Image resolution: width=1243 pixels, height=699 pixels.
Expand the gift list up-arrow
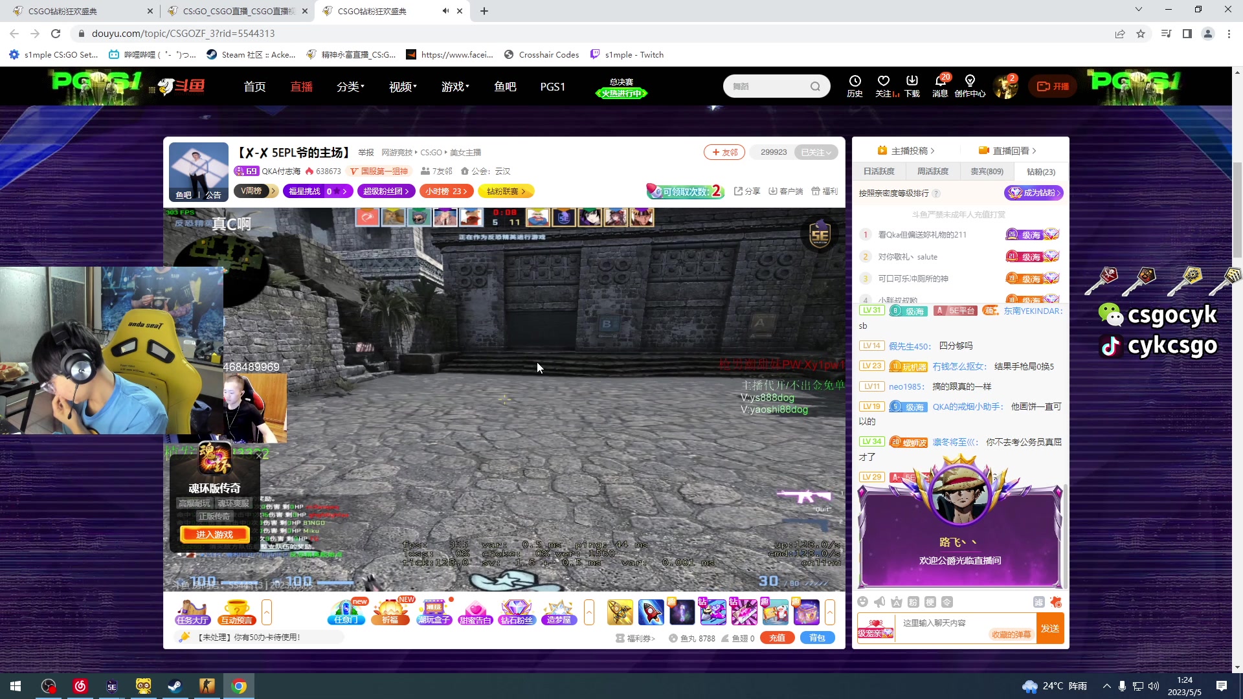(x=830, y=612)
